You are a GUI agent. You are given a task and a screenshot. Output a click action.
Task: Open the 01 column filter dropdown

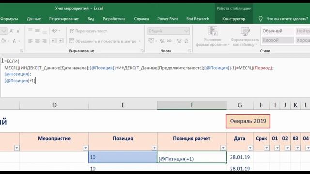click(x=277, y=148)
